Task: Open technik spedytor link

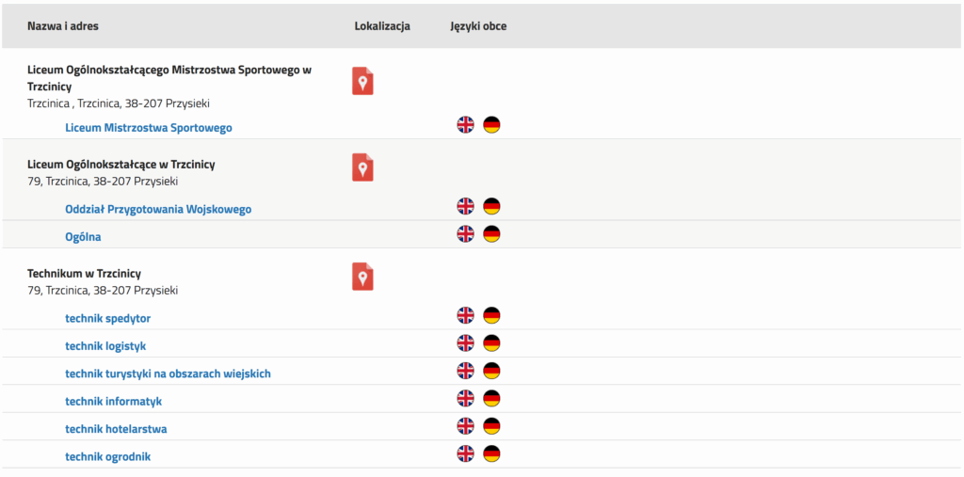Action: click(107, 318)
